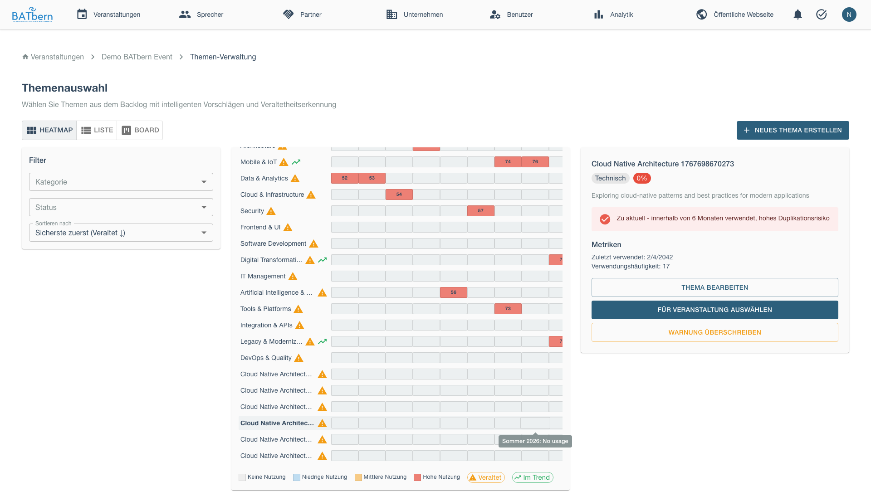Open the Sortieren nach dropdown
Viewport: 871px width, 501px height.
click(121, 233)
